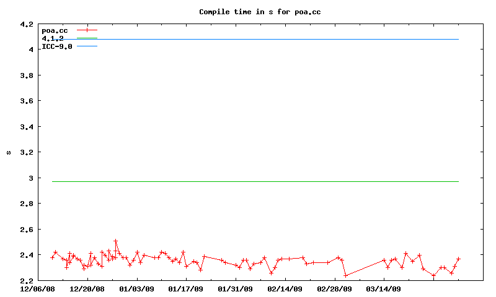
Task: Click the highest red data point peak
Action: click(115, 240)
